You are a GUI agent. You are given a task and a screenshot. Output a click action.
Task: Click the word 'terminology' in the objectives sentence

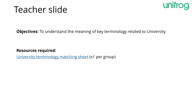point(115,31)
